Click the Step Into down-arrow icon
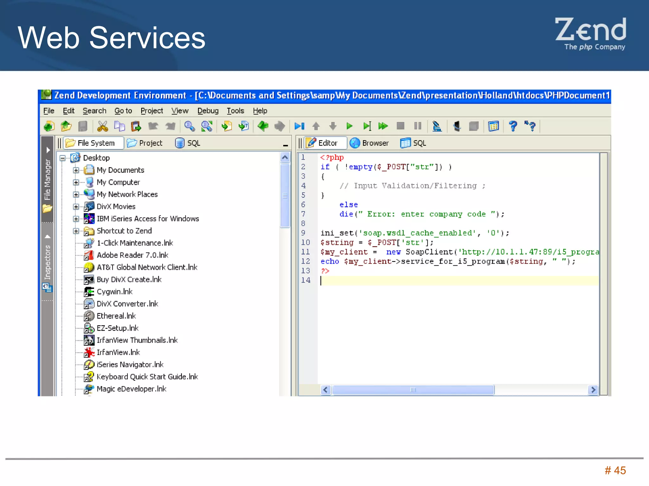649x486 pixels. 333,127
